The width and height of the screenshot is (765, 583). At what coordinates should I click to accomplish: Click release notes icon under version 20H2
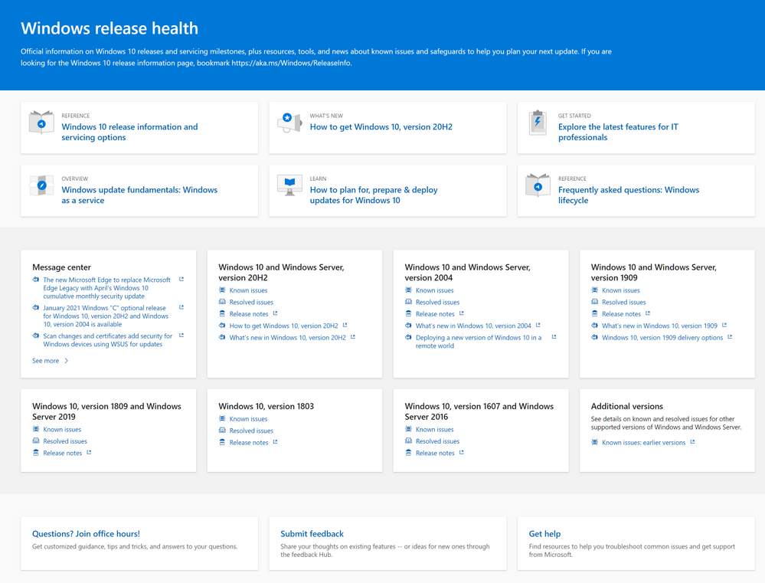click(x=223, y=313)
